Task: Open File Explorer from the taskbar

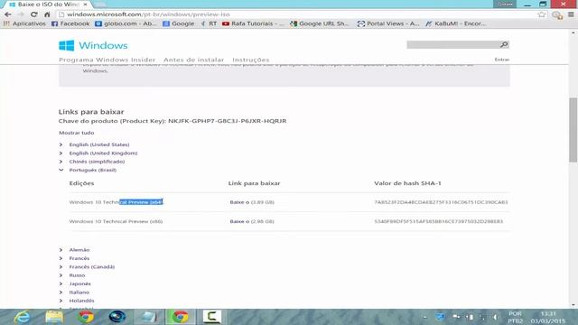Action: [x=54, y=317]
